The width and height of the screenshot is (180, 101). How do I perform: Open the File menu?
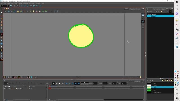(x=1, y=3)
